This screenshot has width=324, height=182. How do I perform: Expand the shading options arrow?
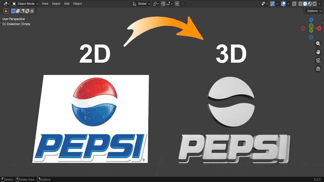pos(319,4)
